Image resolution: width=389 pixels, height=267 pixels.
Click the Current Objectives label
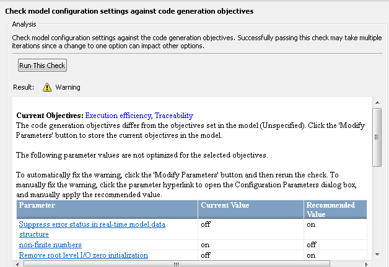click(49, 115)
